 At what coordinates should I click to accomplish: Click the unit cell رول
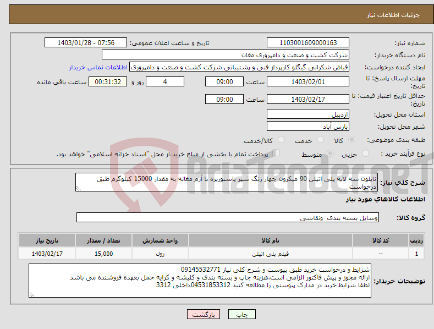160,254
